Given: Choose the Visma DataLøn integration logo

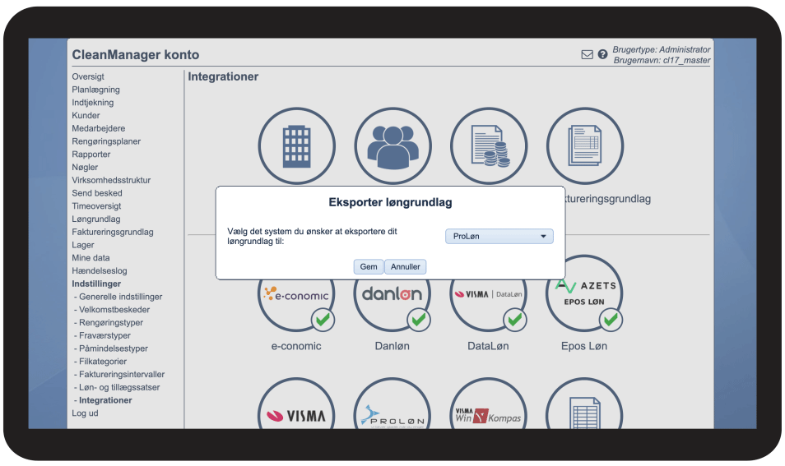Looking at the screenshot, I should coord(489,294).
